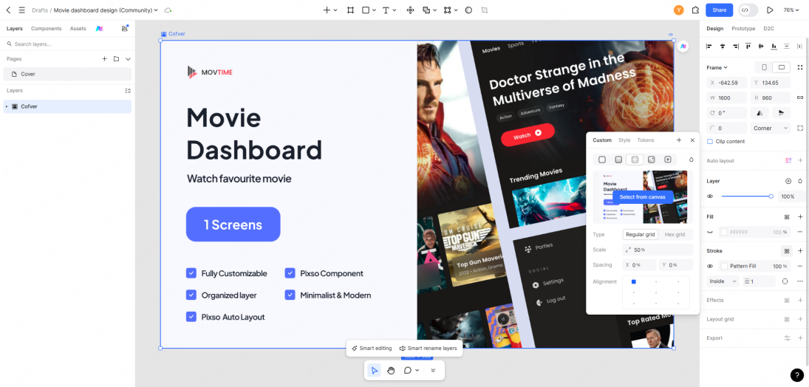Collapse the Pages section chevron
Image resolution: width=809 pixels, height=387 pixels.
coord(128,59)
